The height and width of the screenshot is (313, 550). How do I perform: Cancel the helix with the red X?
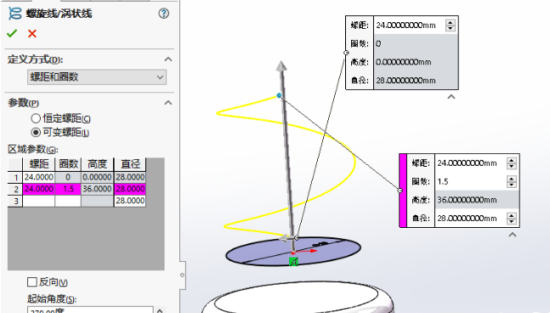[x=32, y=34]
